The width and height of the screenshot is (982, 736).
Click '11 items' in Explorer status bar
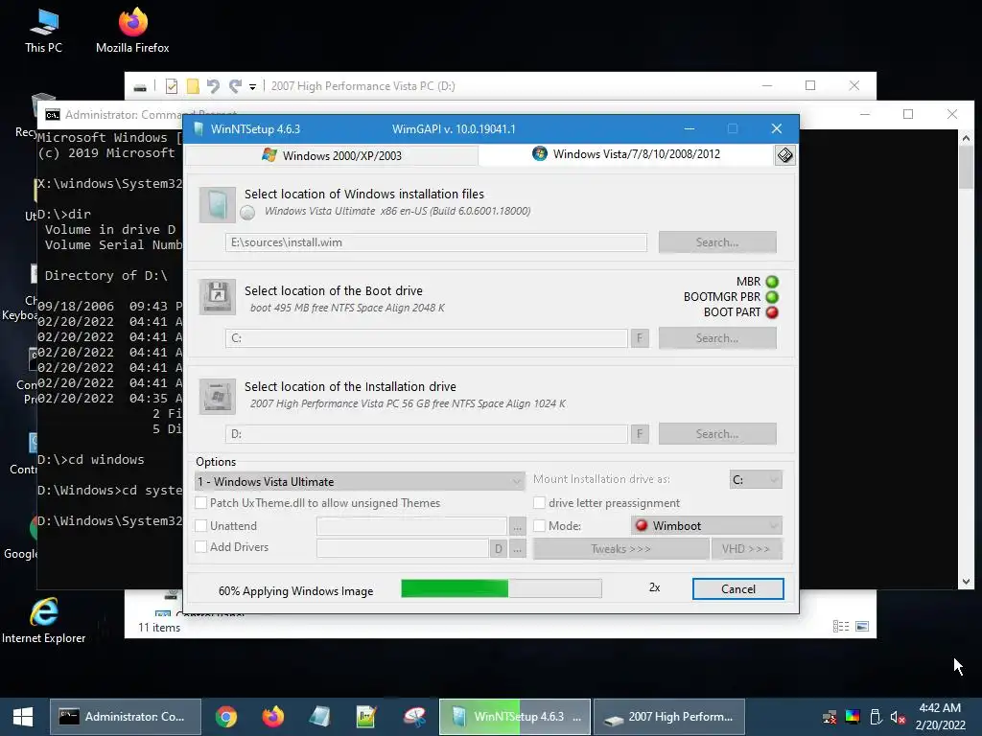click(x=159, y=628)
